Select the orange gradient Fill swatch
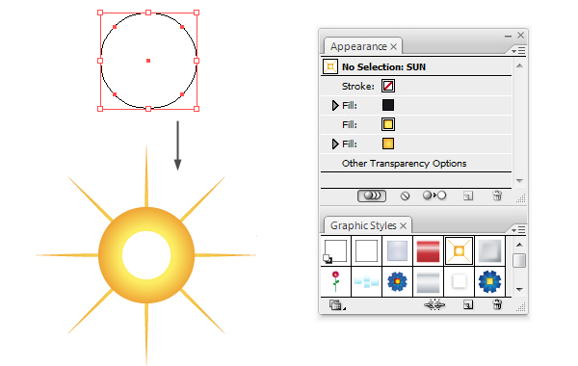 tap(388, 144)
